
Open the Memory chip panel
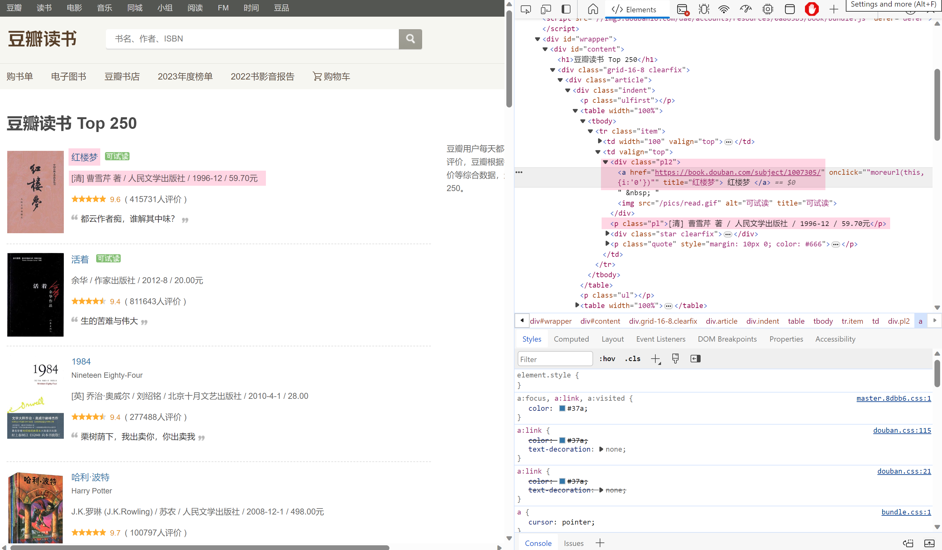pyautogui.click(x=768, y=9)
